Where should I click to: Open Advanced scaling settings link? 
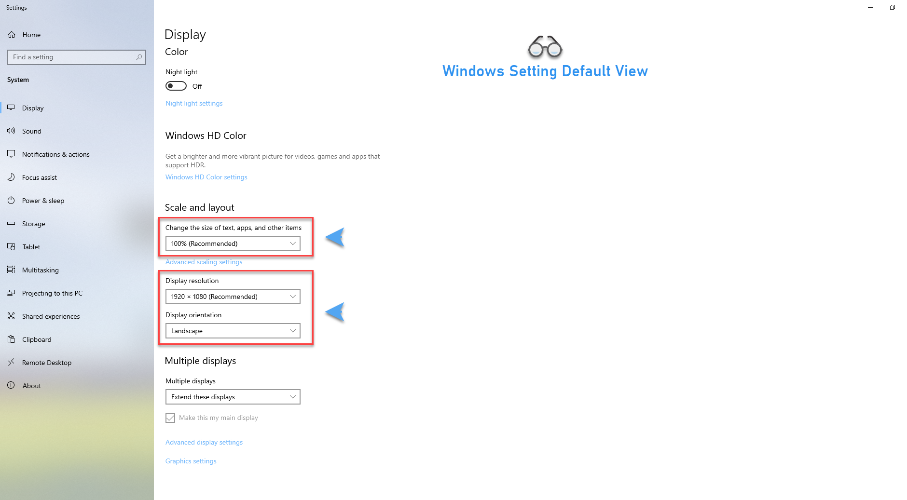[x=204, y=262]
